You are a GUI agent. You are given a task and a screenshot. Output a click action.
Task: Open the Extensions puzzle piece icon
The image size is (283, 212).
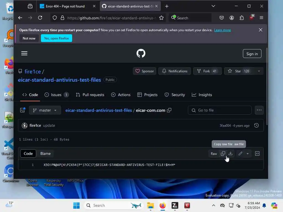(242, 18)
